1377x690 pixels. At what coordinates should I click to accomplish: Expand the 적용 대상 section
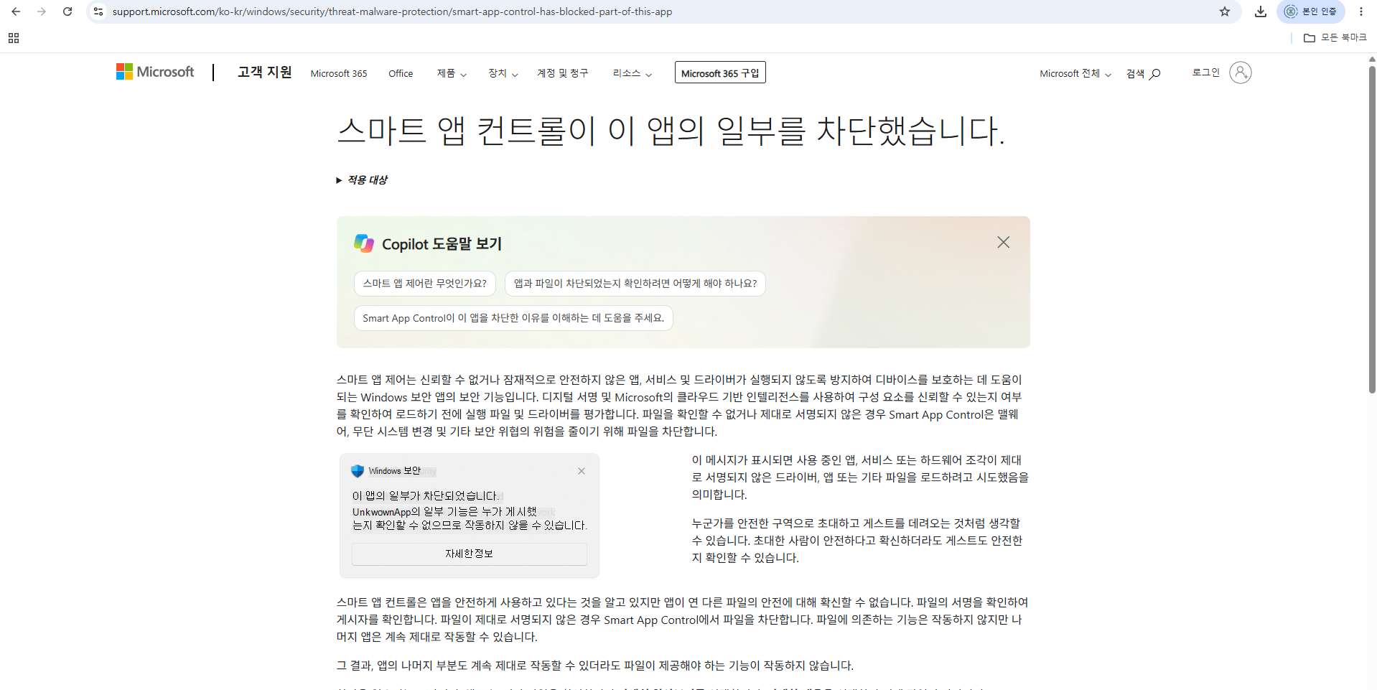pyautogui.click(x=362, y=180)
